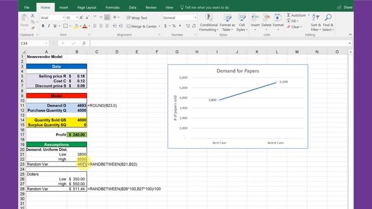Toggle Align Left
372x209 pixels.
point(95,26)
